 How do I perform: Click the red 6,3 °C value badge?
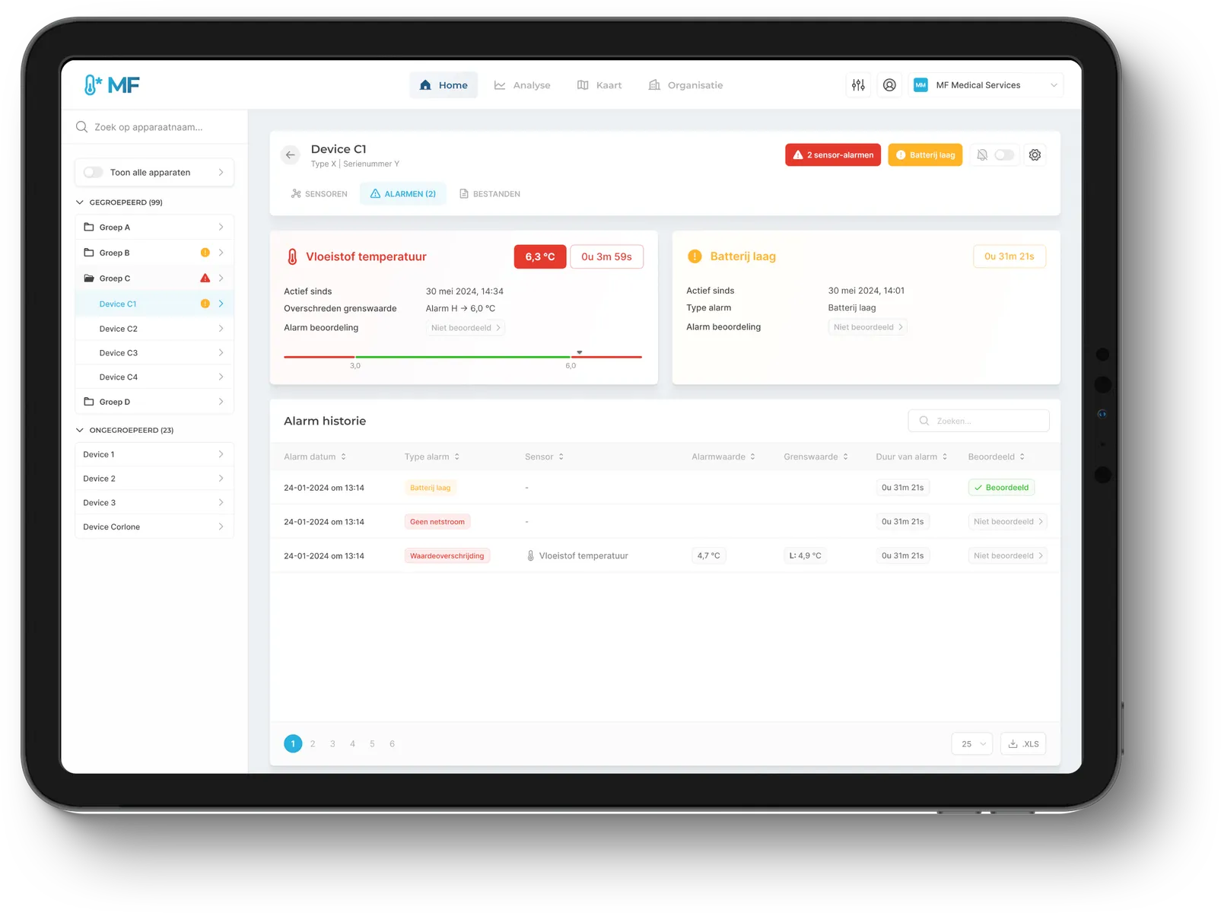(540, 257)
